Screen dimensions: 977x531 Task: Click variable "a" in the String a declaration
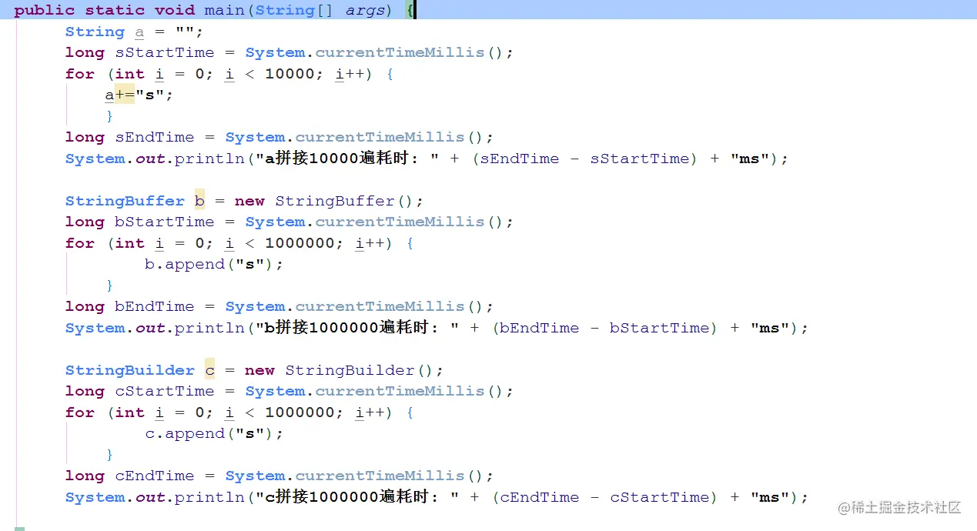pos(139,32)
